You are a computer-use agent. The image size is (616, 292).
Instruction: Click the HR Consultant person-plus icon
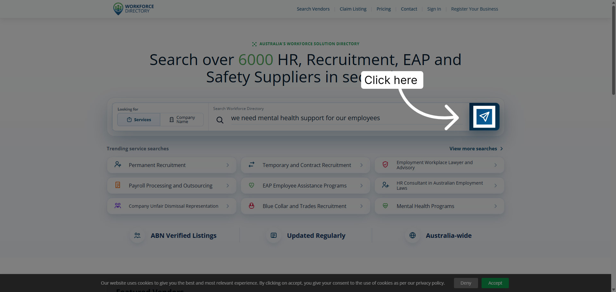coord(385,185)
